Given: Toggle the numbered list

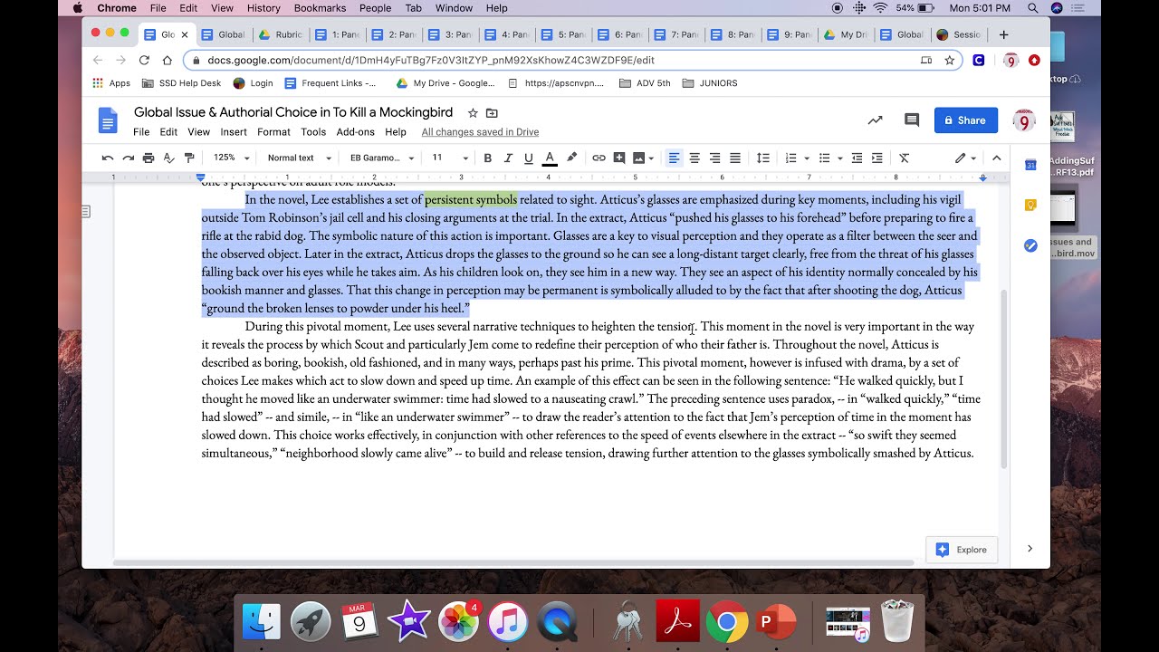Looking at the screenshot, I should [790, 158].
